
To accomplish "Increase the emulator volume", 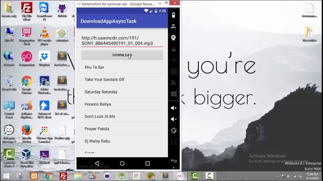I will click(x=174, y=108).
